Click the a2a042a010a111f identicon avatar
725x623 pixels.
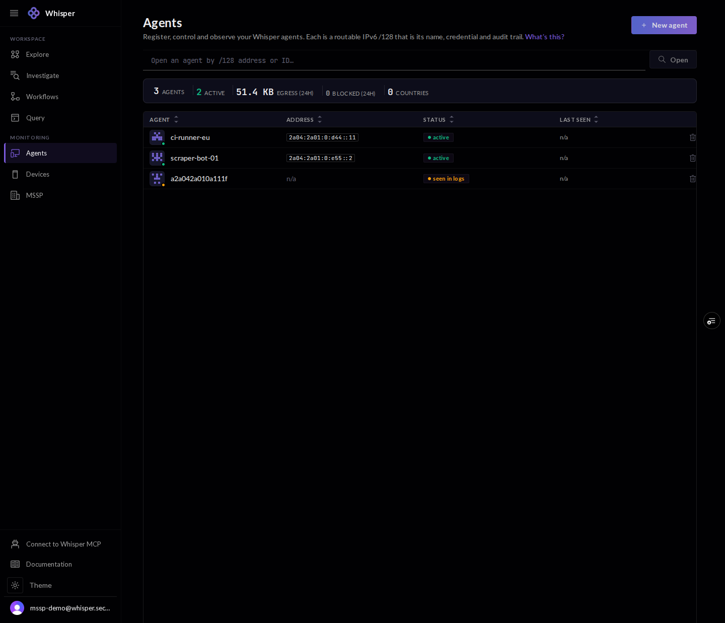[x=157, y=179]
